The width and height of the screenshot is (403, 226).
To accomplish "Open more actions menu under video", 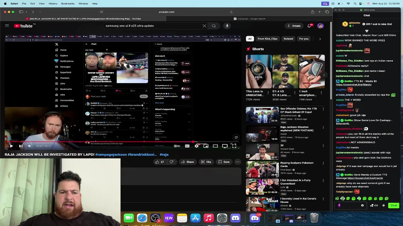I will tap(238, 162).
